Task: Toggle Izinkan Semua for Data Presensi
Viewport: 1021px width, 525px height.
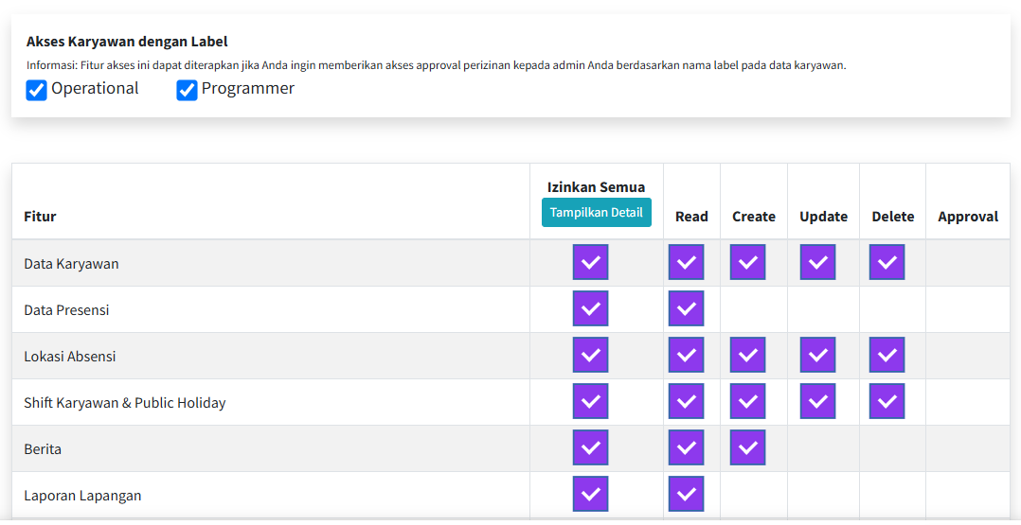Action: point(590,308)
